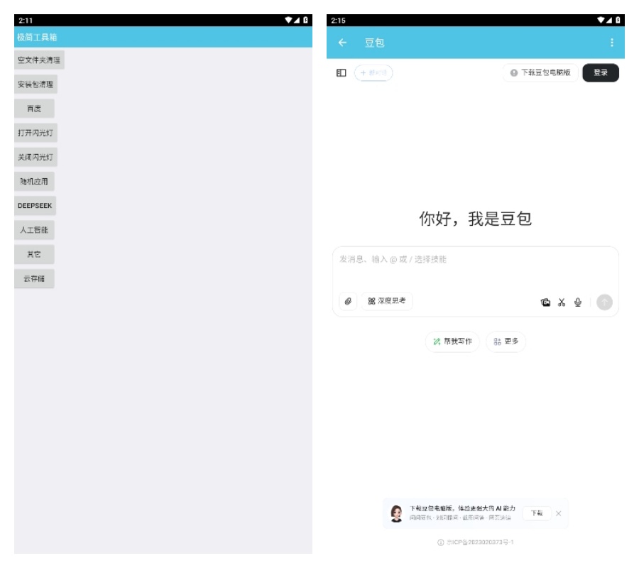
Task: Attach a file with the paperclip icon
Action: pos(348,302)
